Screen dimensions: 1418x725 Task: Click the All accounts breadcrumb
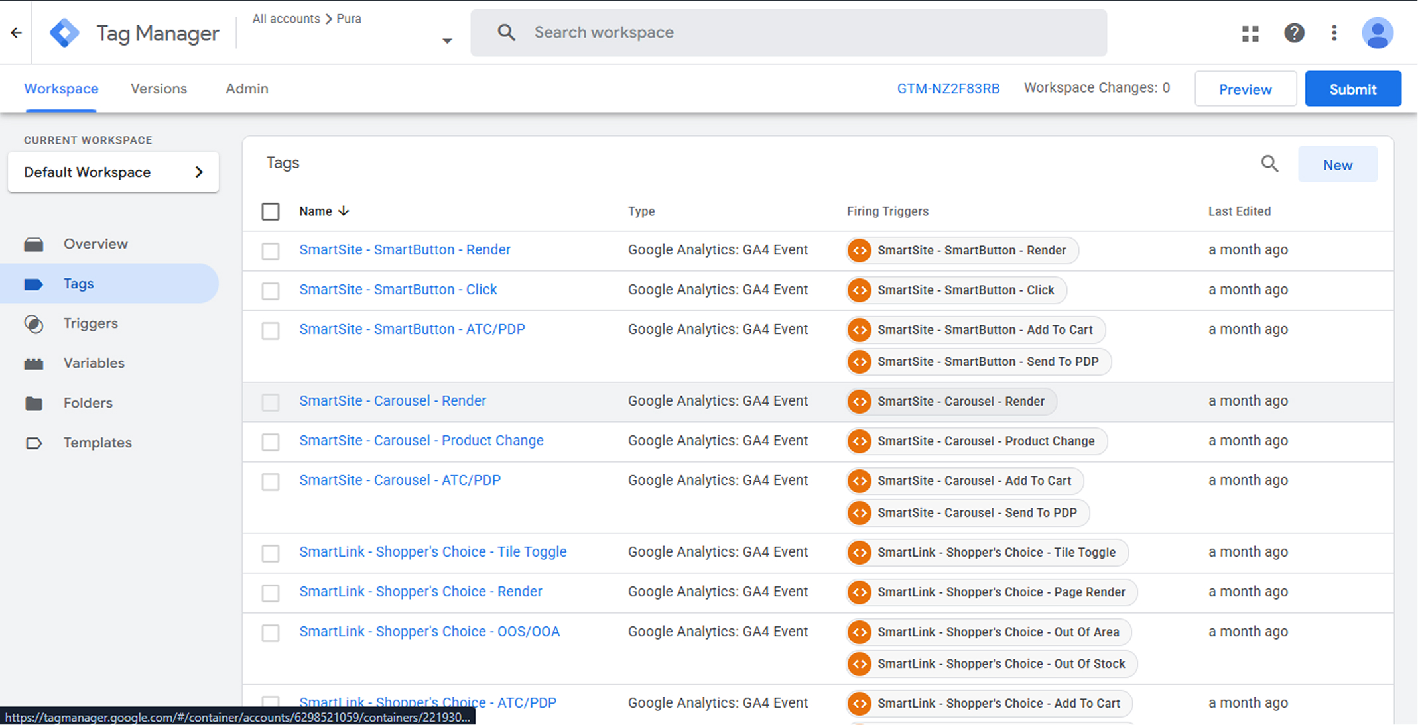(x=286, y=19)
